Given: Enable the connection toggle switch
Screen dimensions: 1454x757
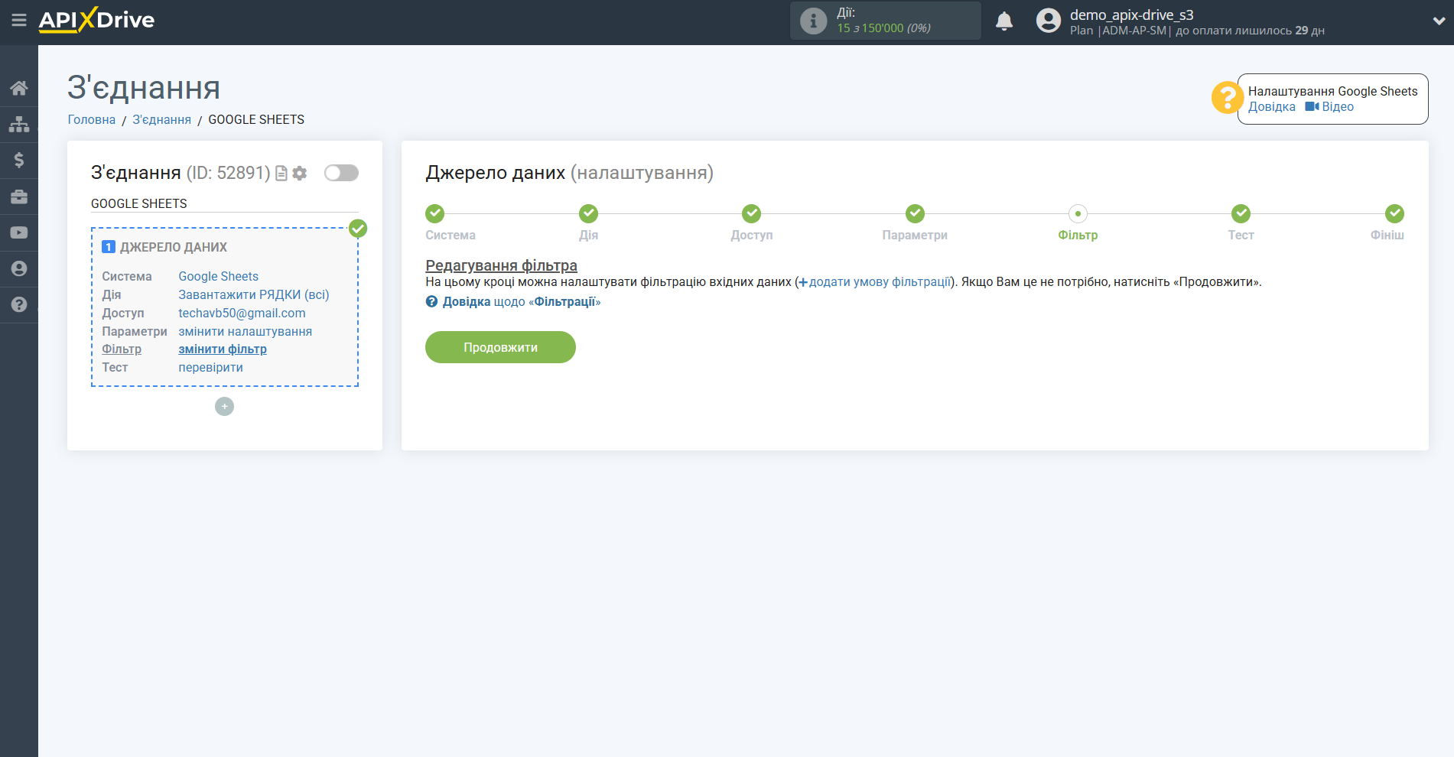Looking at the screenshot, I should tap(341, 173).
